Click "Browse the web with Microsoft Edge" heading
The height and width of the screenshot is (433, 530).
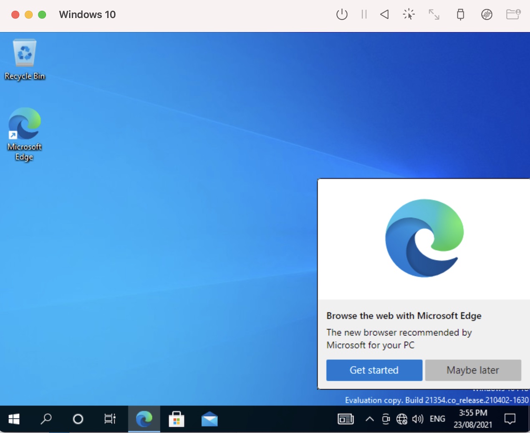404,316
